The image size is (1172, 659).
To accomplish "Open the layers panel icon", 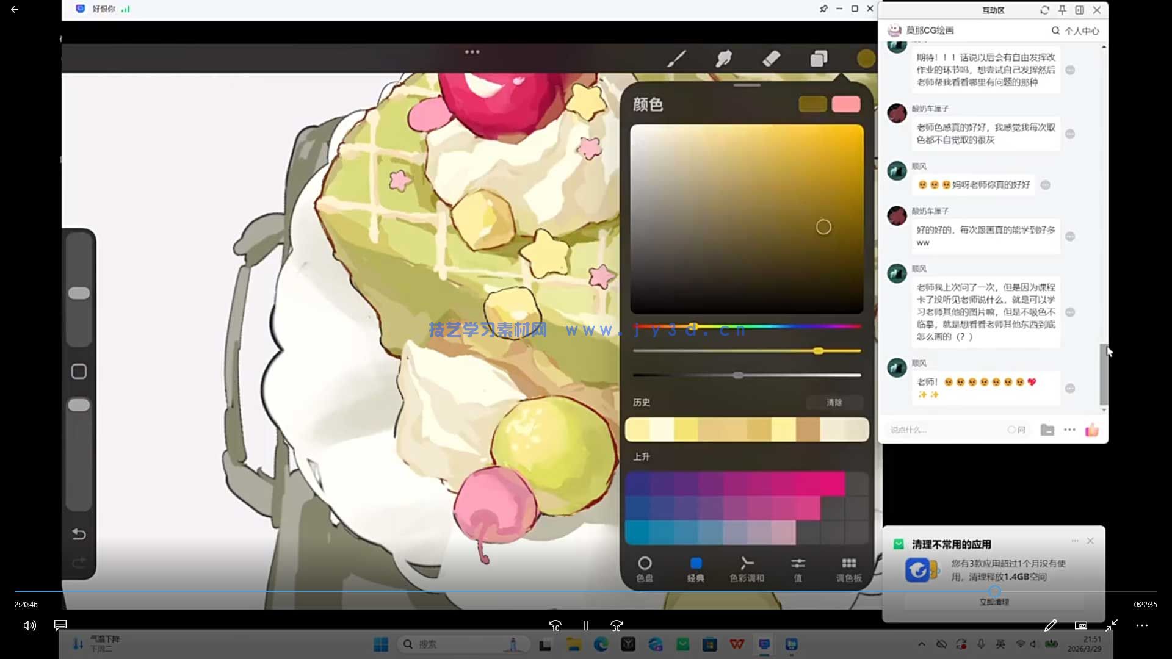I will coord(819,59).
